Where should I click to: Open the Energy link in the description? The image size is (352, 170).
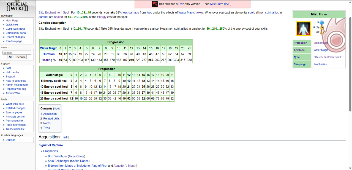tap(102, 17)
